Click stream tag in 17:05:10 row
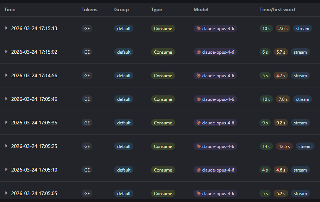This screenshot has height=202, width=320. (x=300, y=170)
